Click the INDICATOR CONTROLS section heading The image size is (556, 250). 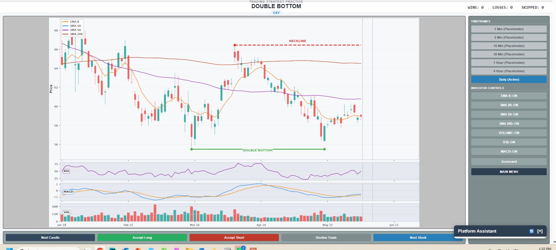pyautogui.click(x=487, y=88)
